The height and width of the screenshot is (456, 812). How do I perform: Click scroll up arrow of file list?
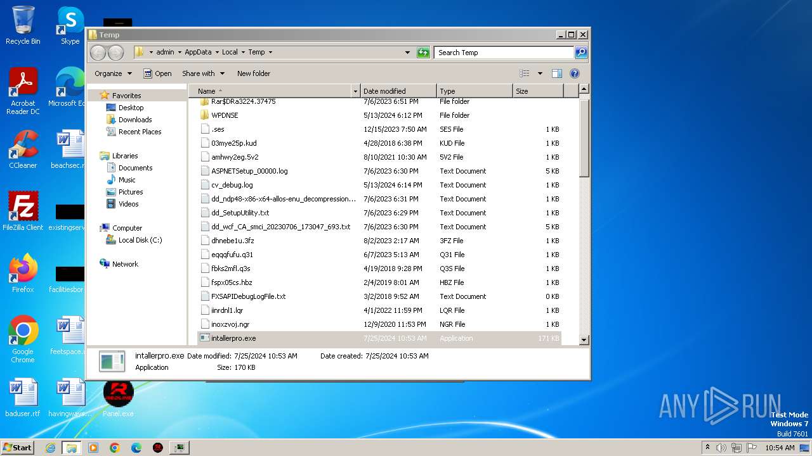pyautogui.click(x=584, y=89)
